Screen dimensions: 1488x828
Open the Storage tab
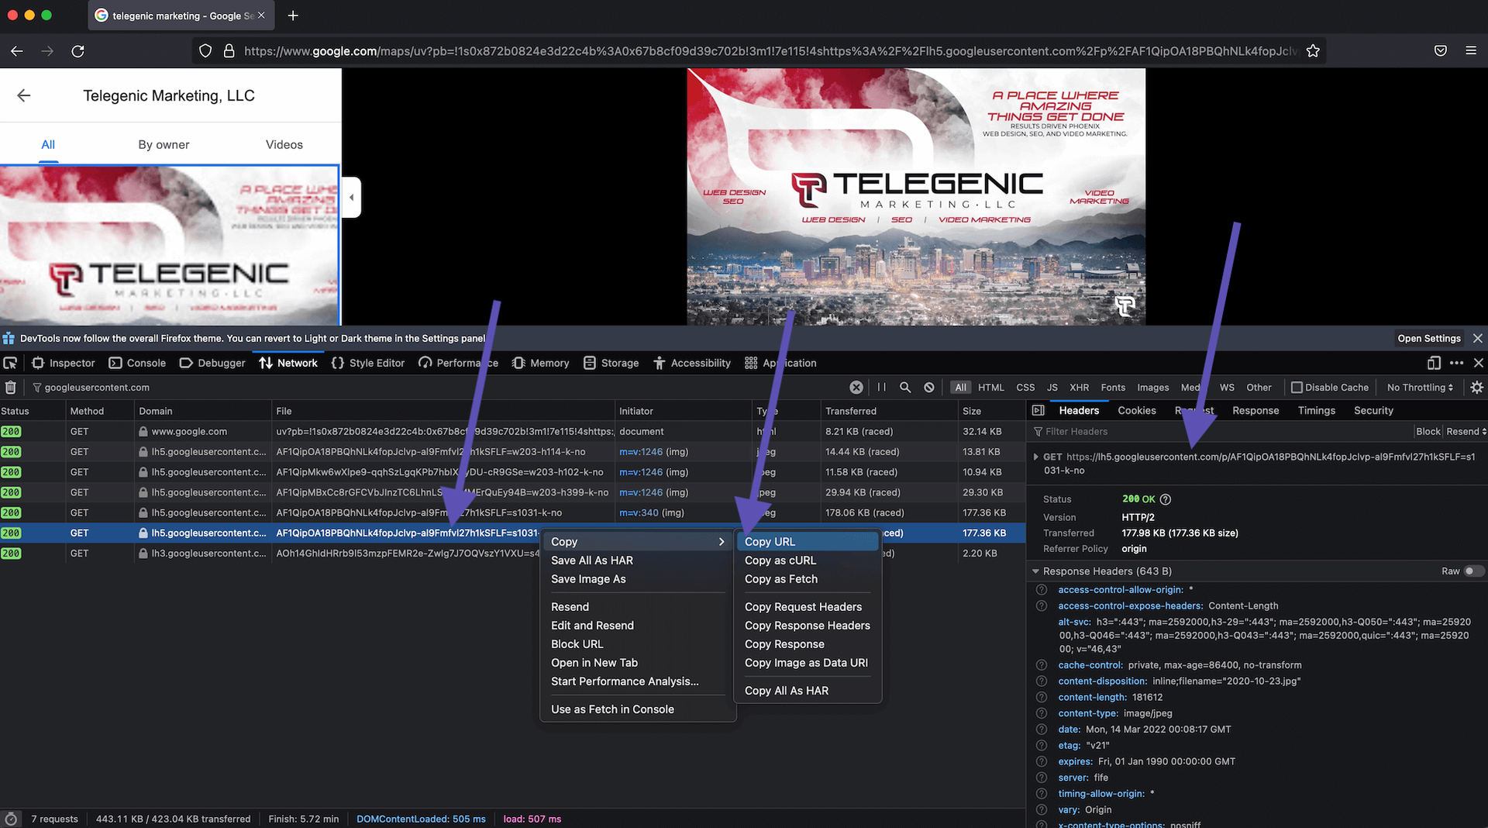click(611, 363)
